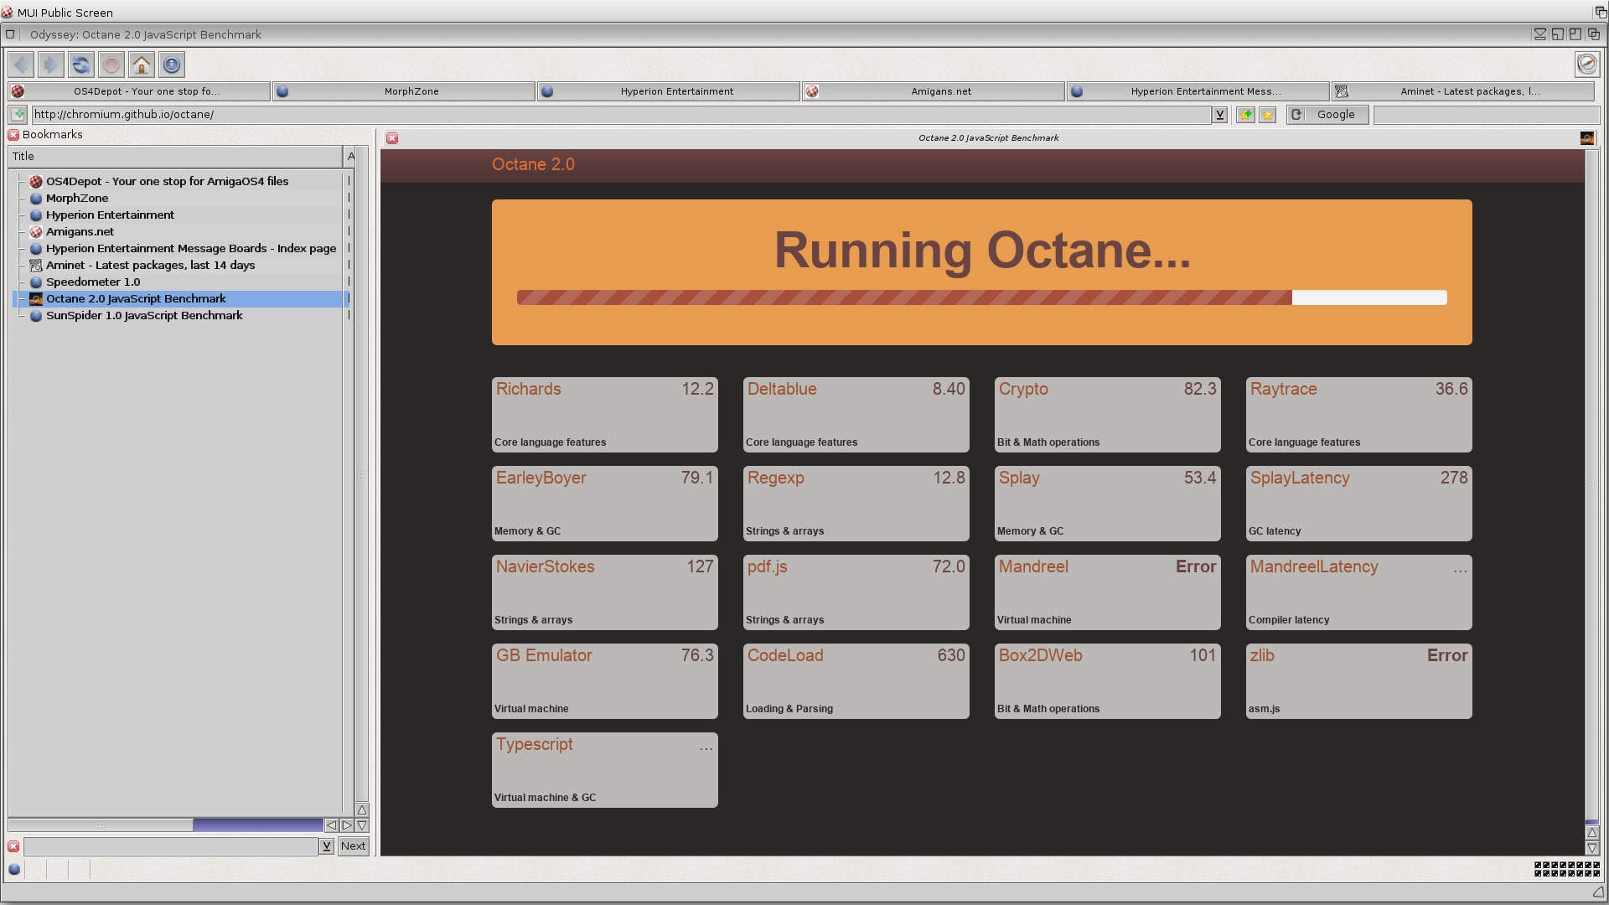Click the OS4Depot bookmark ball icon

36,181
